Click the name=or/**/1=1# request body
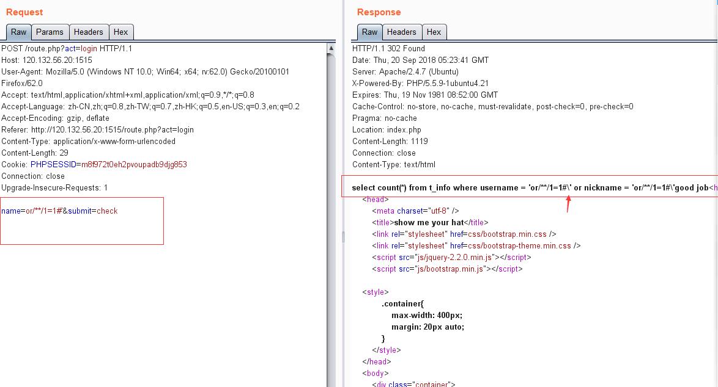The image size is (718, 387). pyautogui.click(x=59, y=211)
